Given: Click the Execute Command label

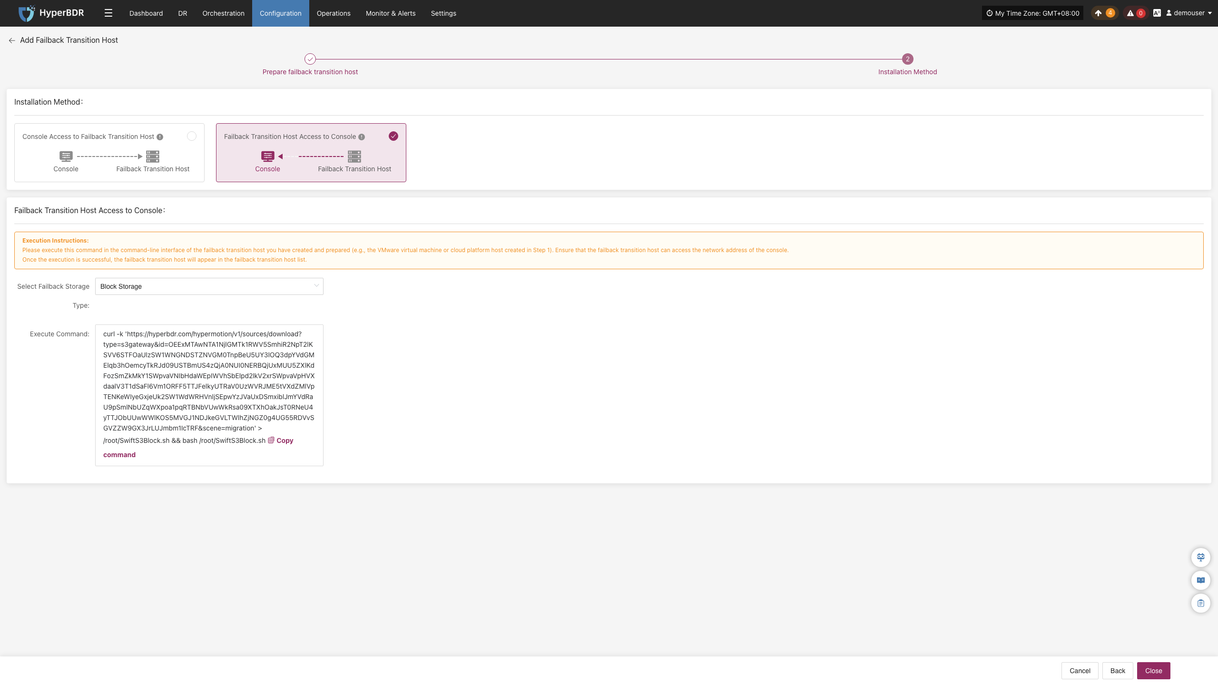Looking at the screenshot, I should point(59,334).
